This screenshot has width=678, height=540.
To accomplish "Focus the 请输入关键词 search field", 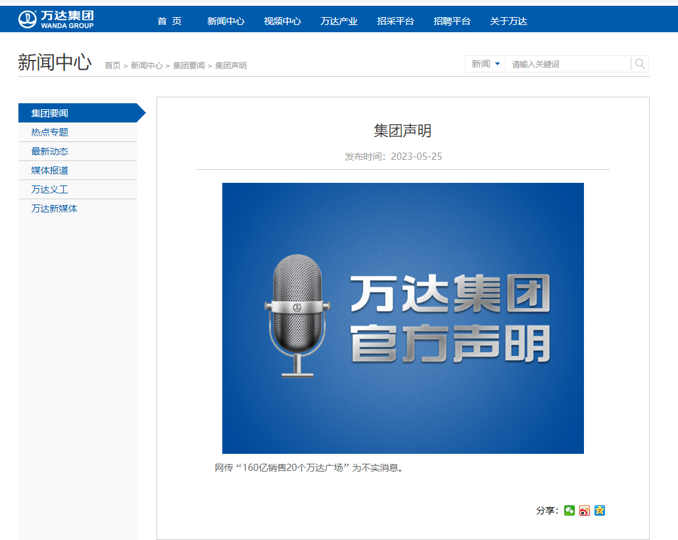I will [568, 64].
